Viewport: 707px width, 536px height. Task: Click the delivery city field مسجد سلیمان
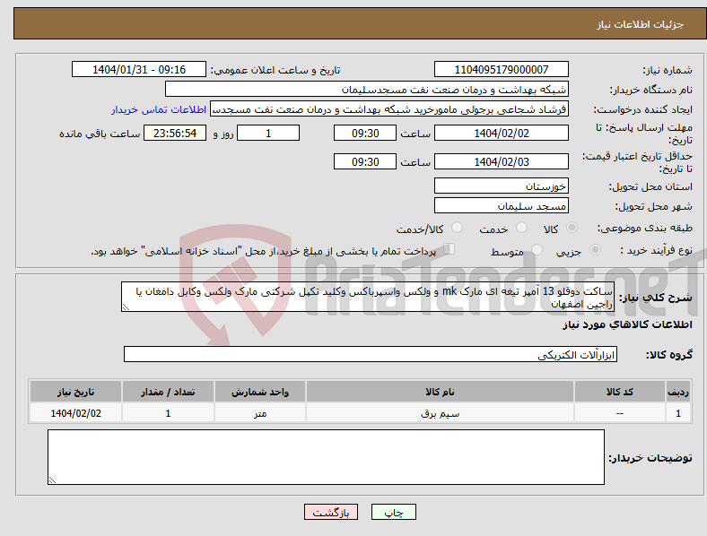(502, 205)
